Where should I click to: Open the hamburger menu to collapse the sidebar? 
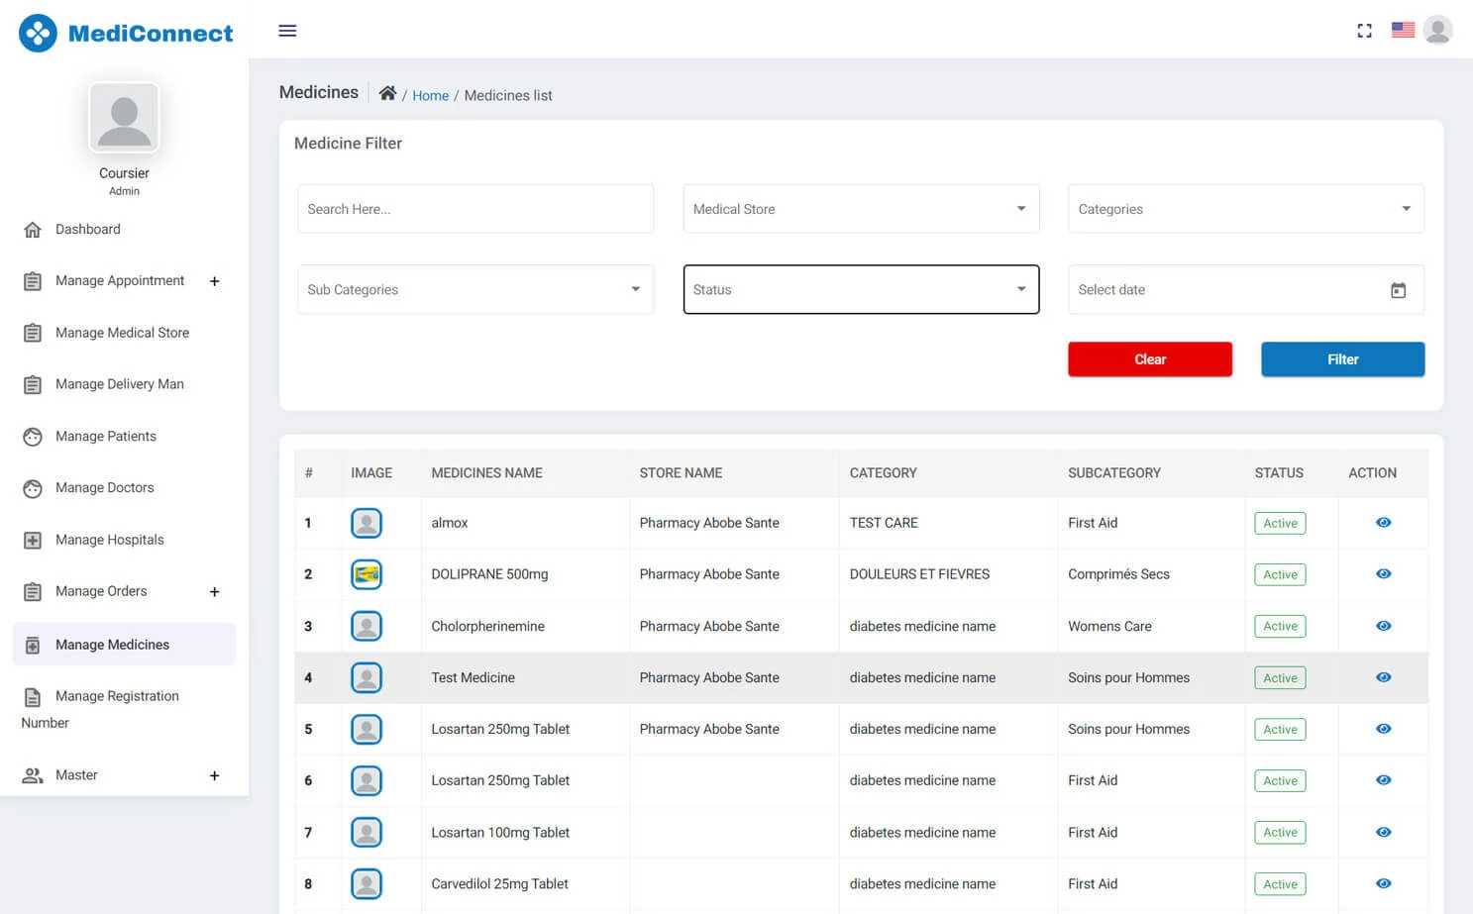pyautogui.click(x=287, y=31)
